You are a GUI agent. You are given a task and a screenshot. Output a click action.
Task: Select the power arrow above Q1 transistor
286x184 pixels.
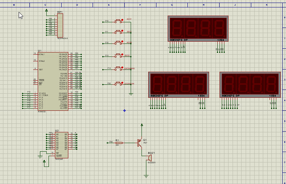[x=142, y=125]
